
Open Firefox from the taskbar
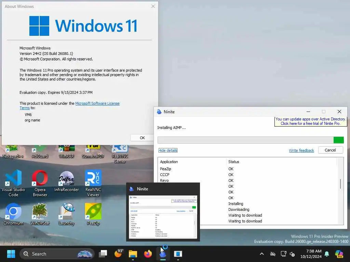coord(148,254)
